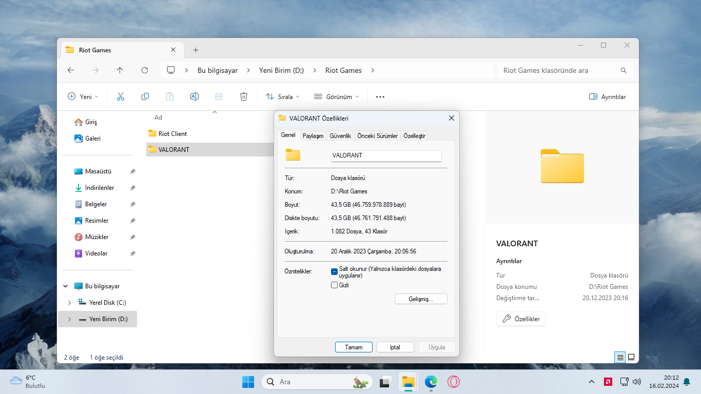Click the Rename toolbar icon
Screen dimensions: 701x394
194,96
